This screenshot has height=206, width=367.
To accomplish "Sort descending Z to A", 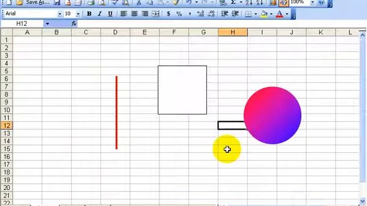I will click(x=259, y=2).
